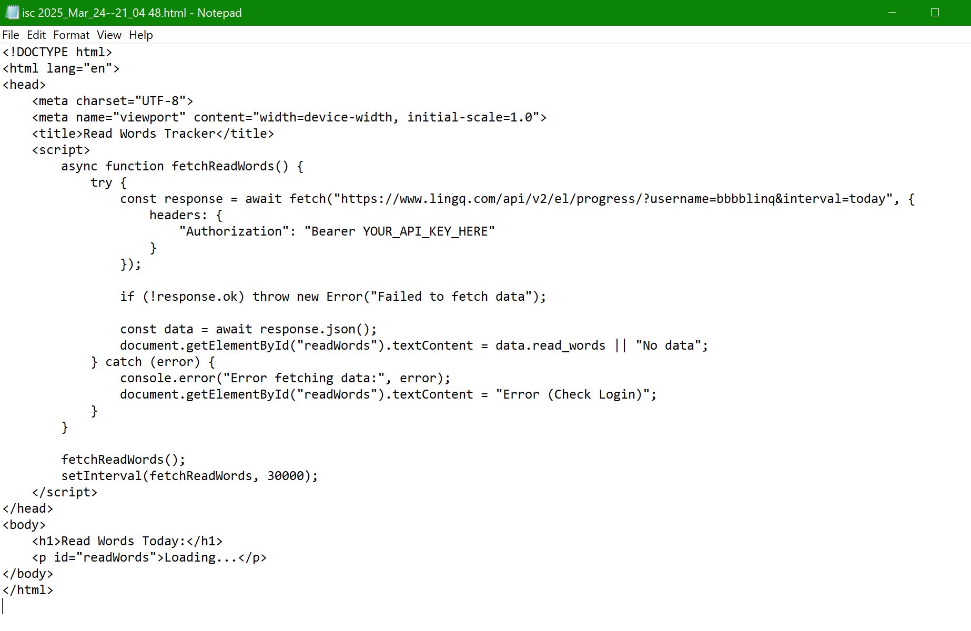This screenshot has height=631, width=971.
Task: Click the h1 'Read Words Today:' line
Action: coord(127,541)
